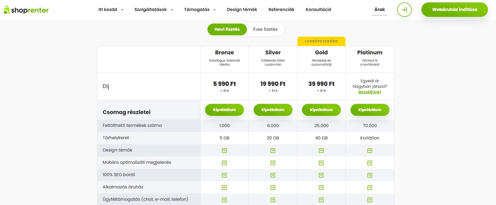
Task: Click Platinum checkmark for Mobilra optimalizált megjelenés
Action: tap(370, 163)
